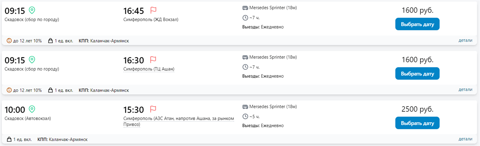
Task: Click the bus icon in the 2500 руб. trip
Action: point(245,107)
